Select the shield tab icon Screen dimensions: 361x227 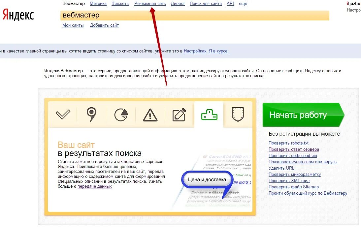(238, 114)
